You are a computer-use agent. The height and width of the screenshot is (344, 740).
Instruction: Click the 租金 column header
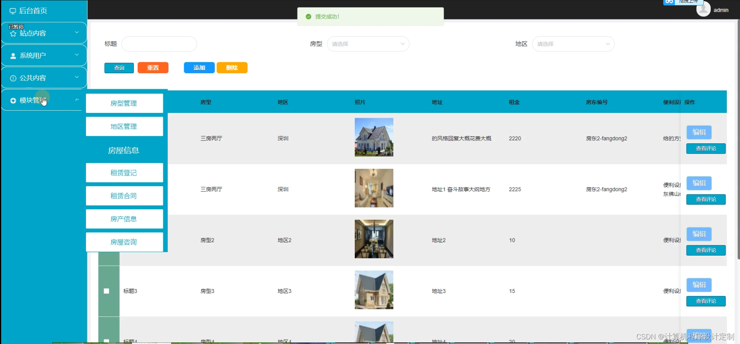[x=514, y=102]
